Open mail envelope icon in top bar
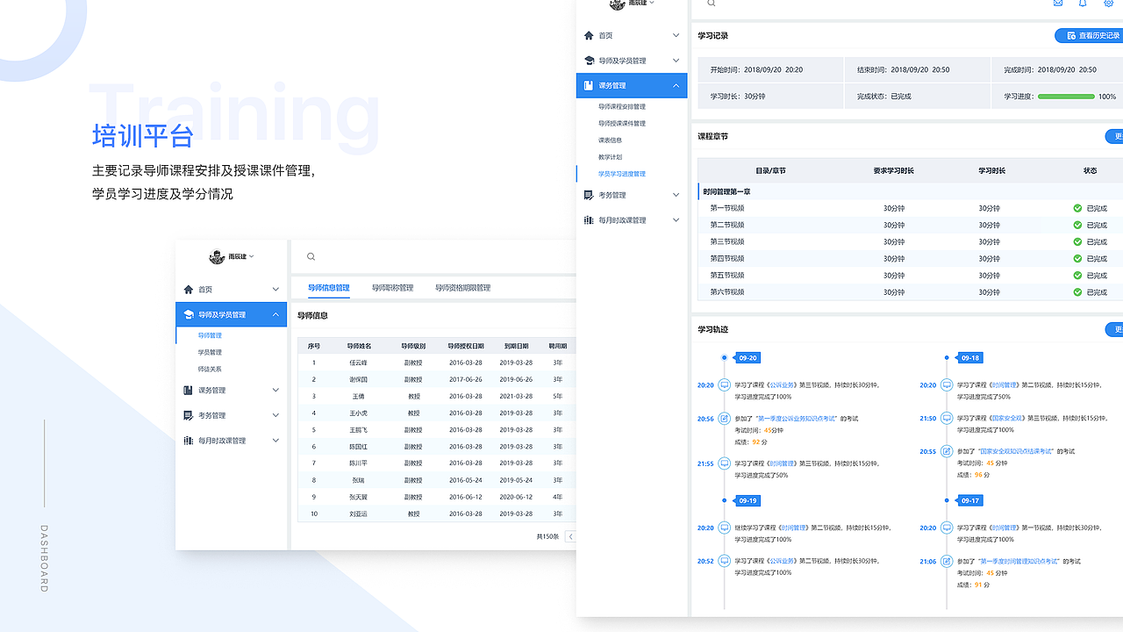 point(1058,4)
